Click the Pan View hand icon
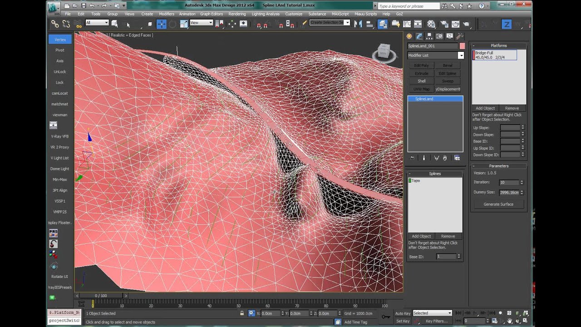 coord(510,321)
